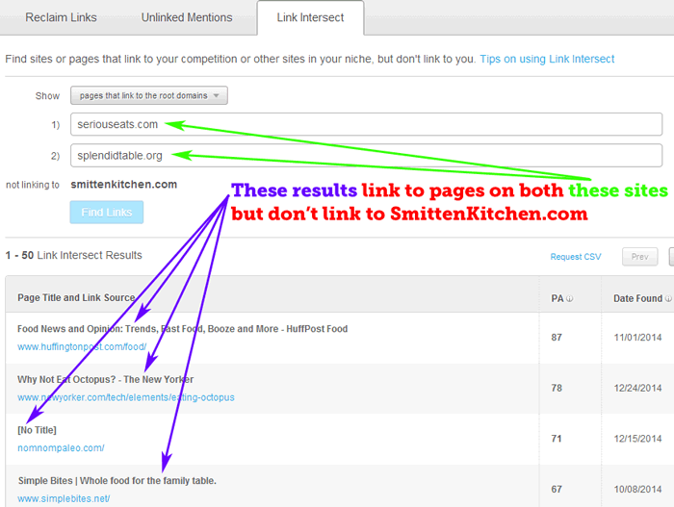Screen dimensions: 674x507
Task: Open the newyorker.com eating-octopus link
Action: [x=126, y=397]
